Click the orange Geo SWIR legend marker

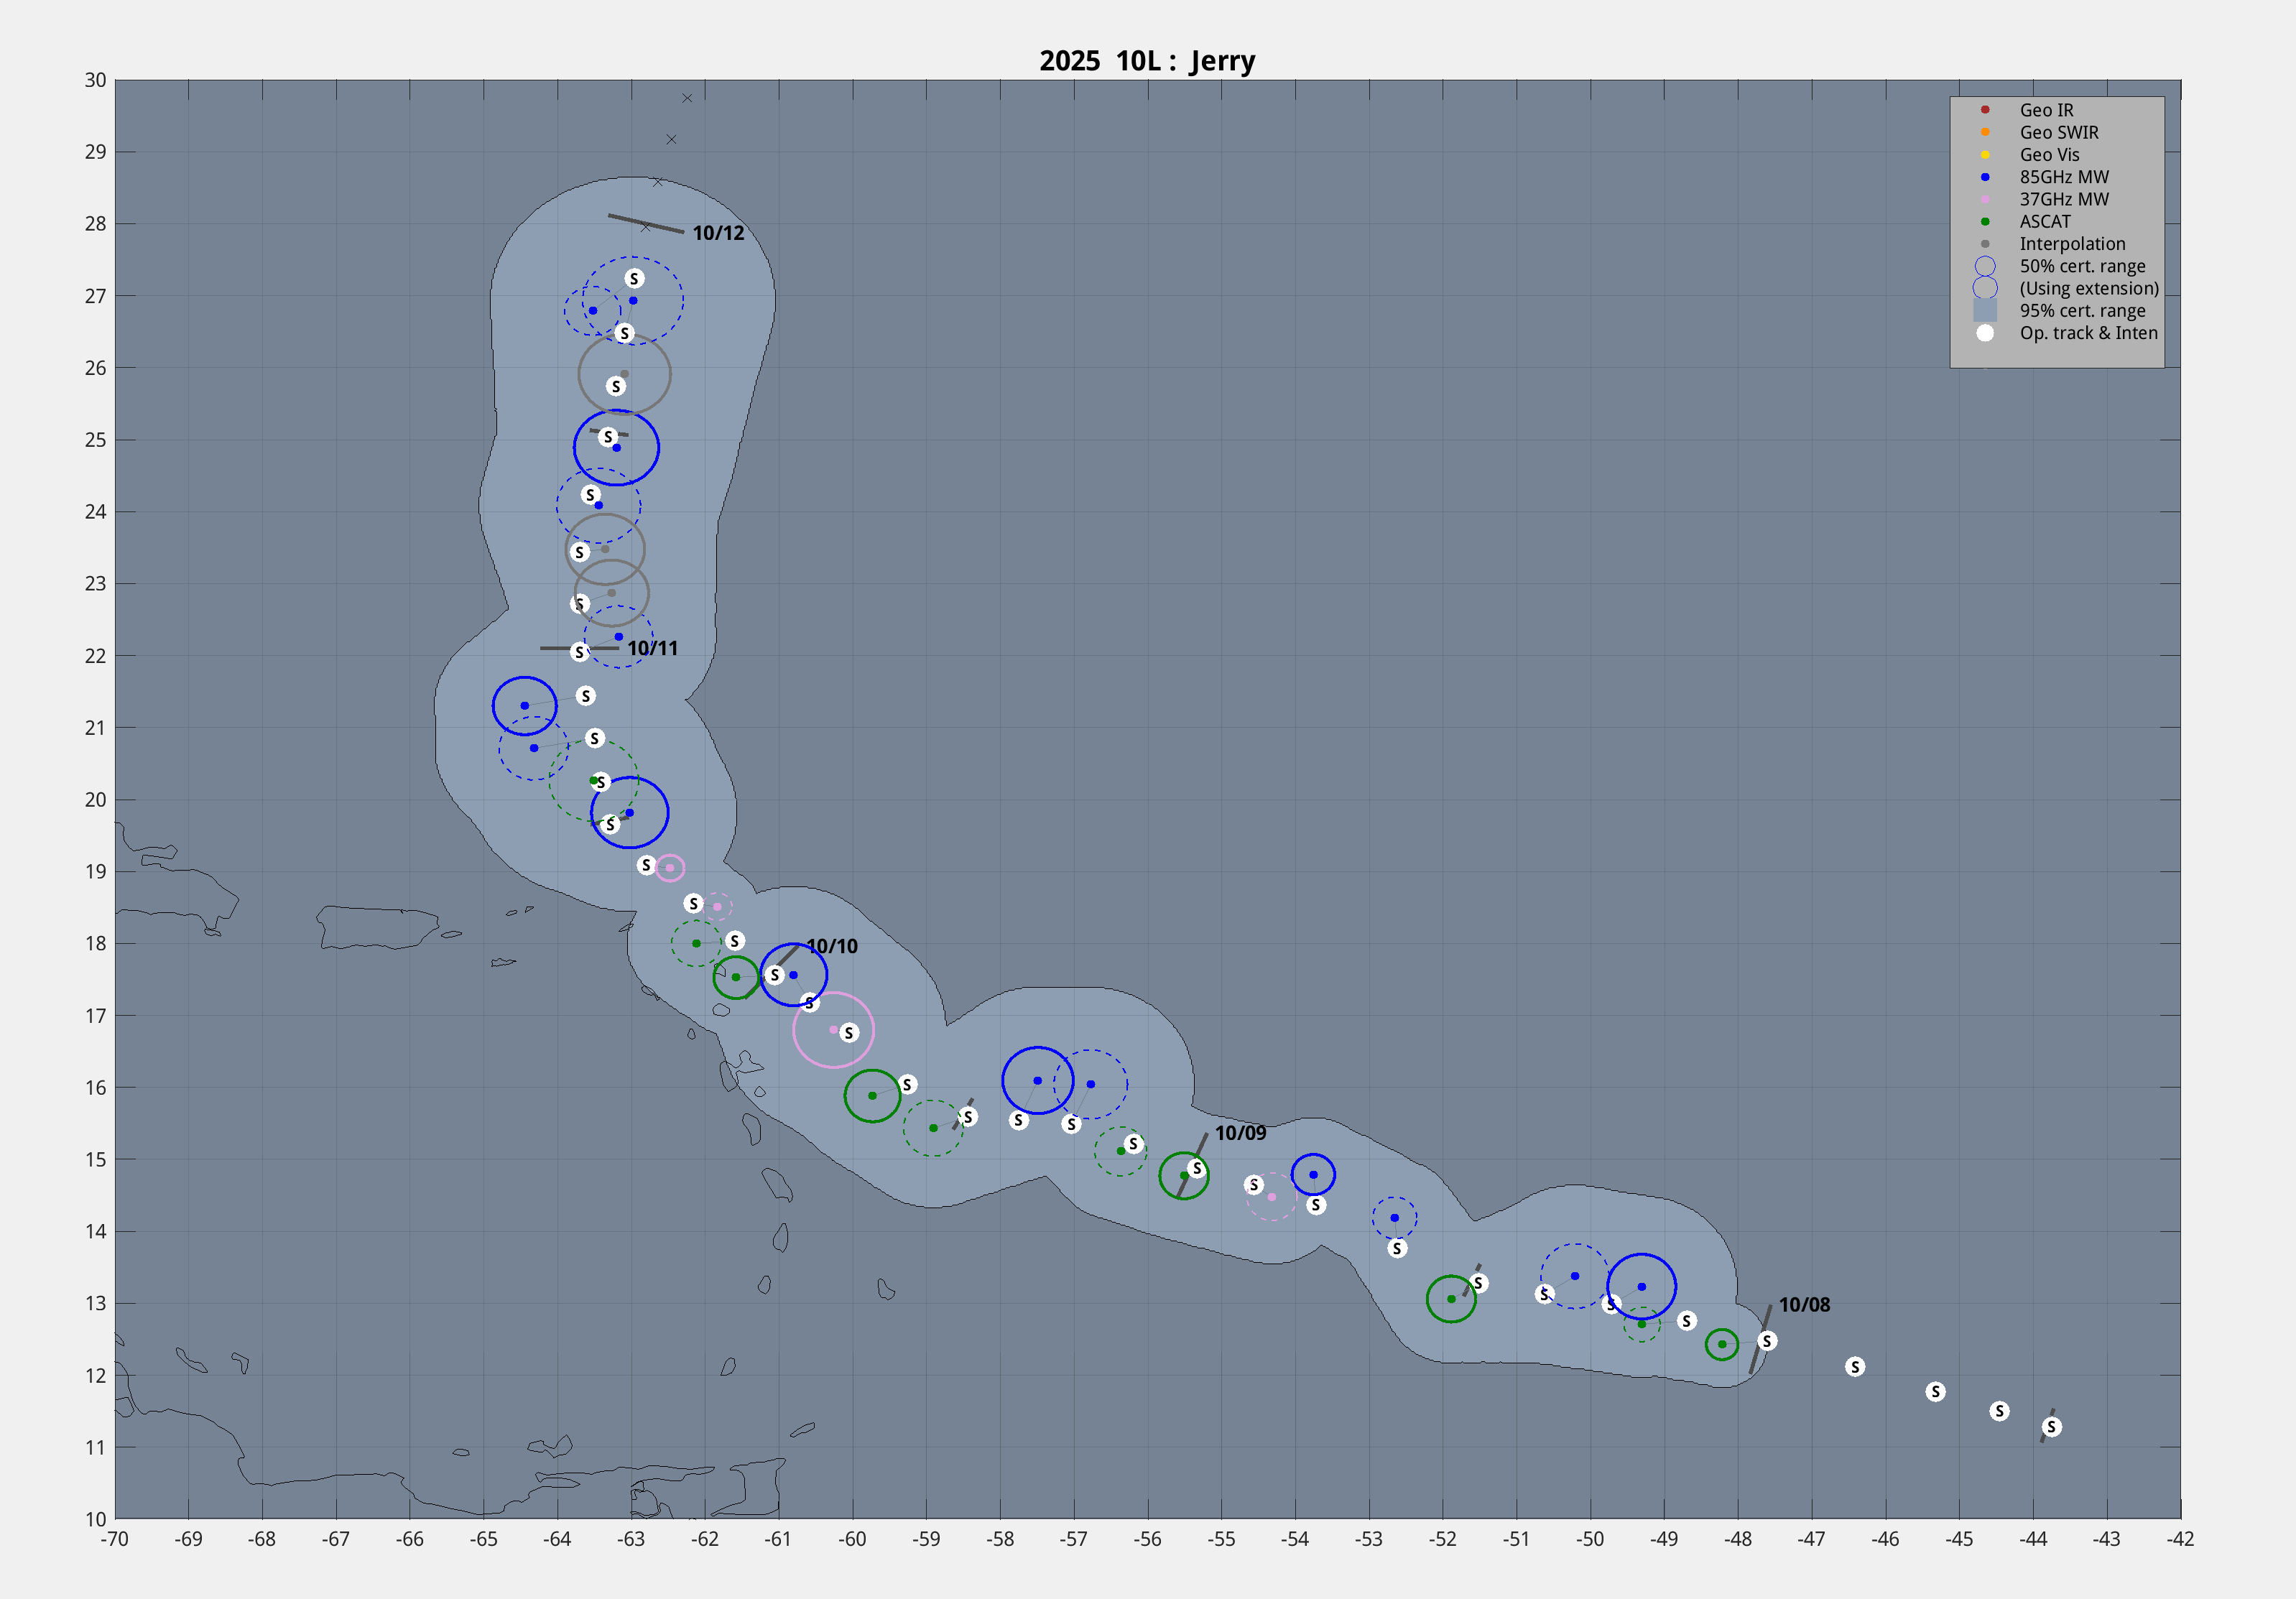[x=1985, y=132]
